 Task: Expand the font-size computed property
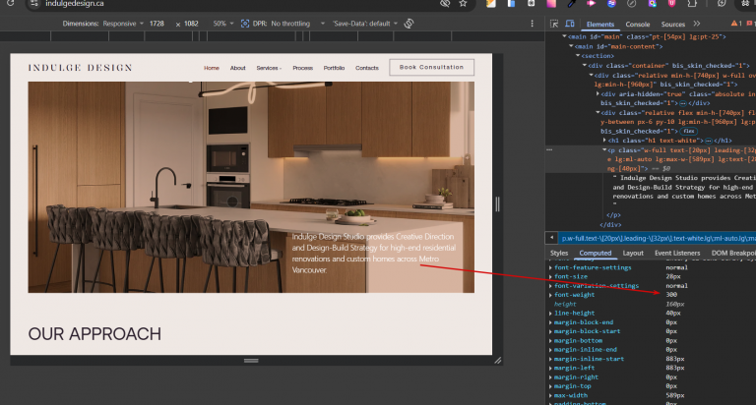(x=550, y=276)
